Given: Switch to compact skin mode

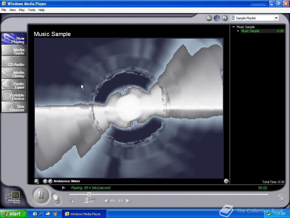Looking at the screenshot, I should click(281, 198).
